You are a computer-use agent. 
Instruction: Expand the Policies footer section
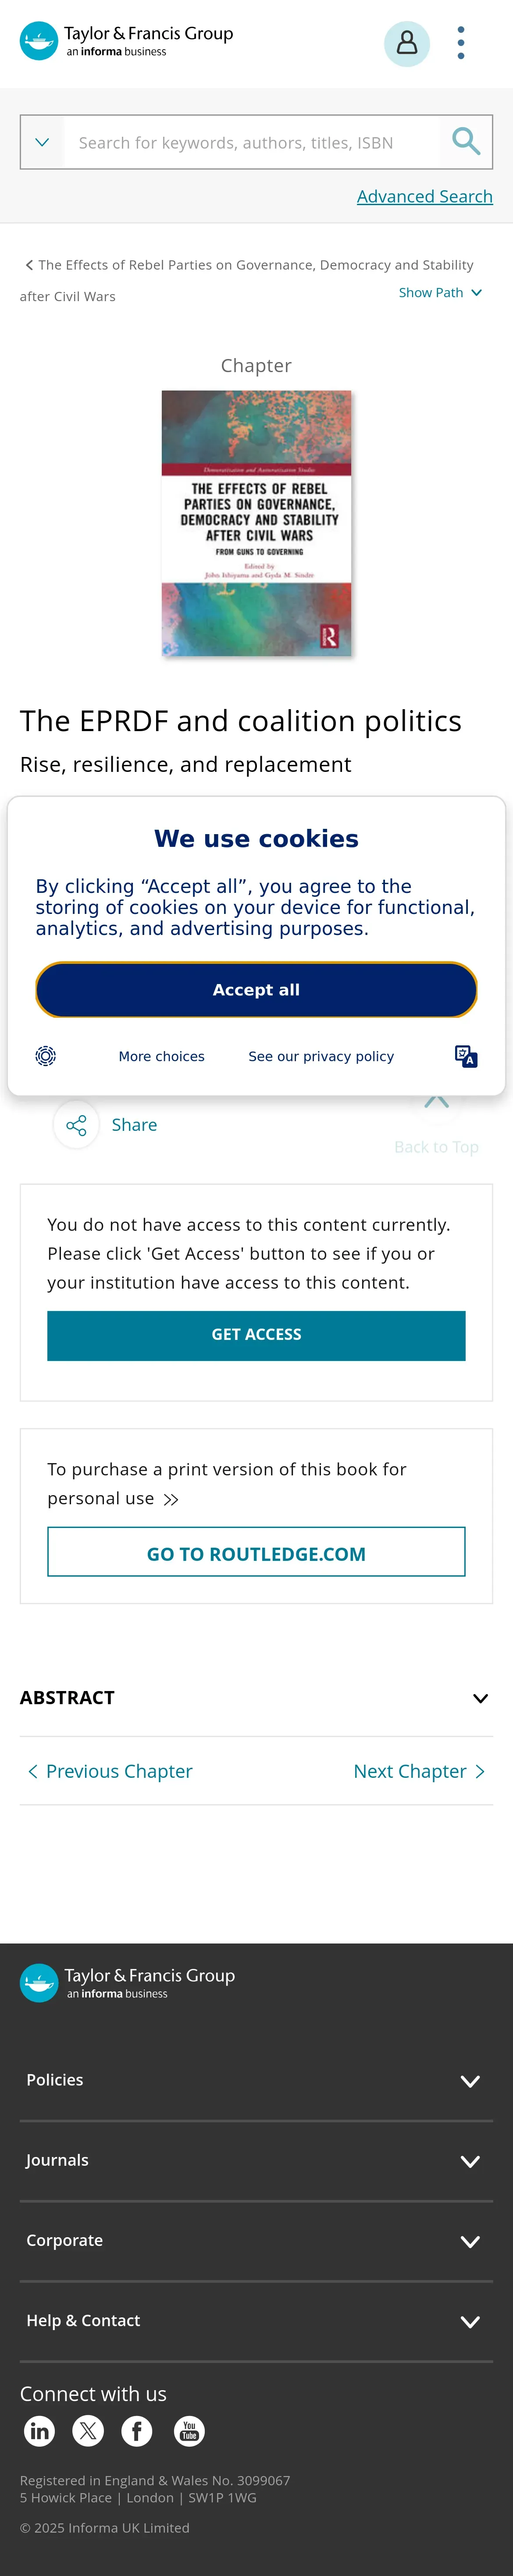click(x=469, y=2080)
